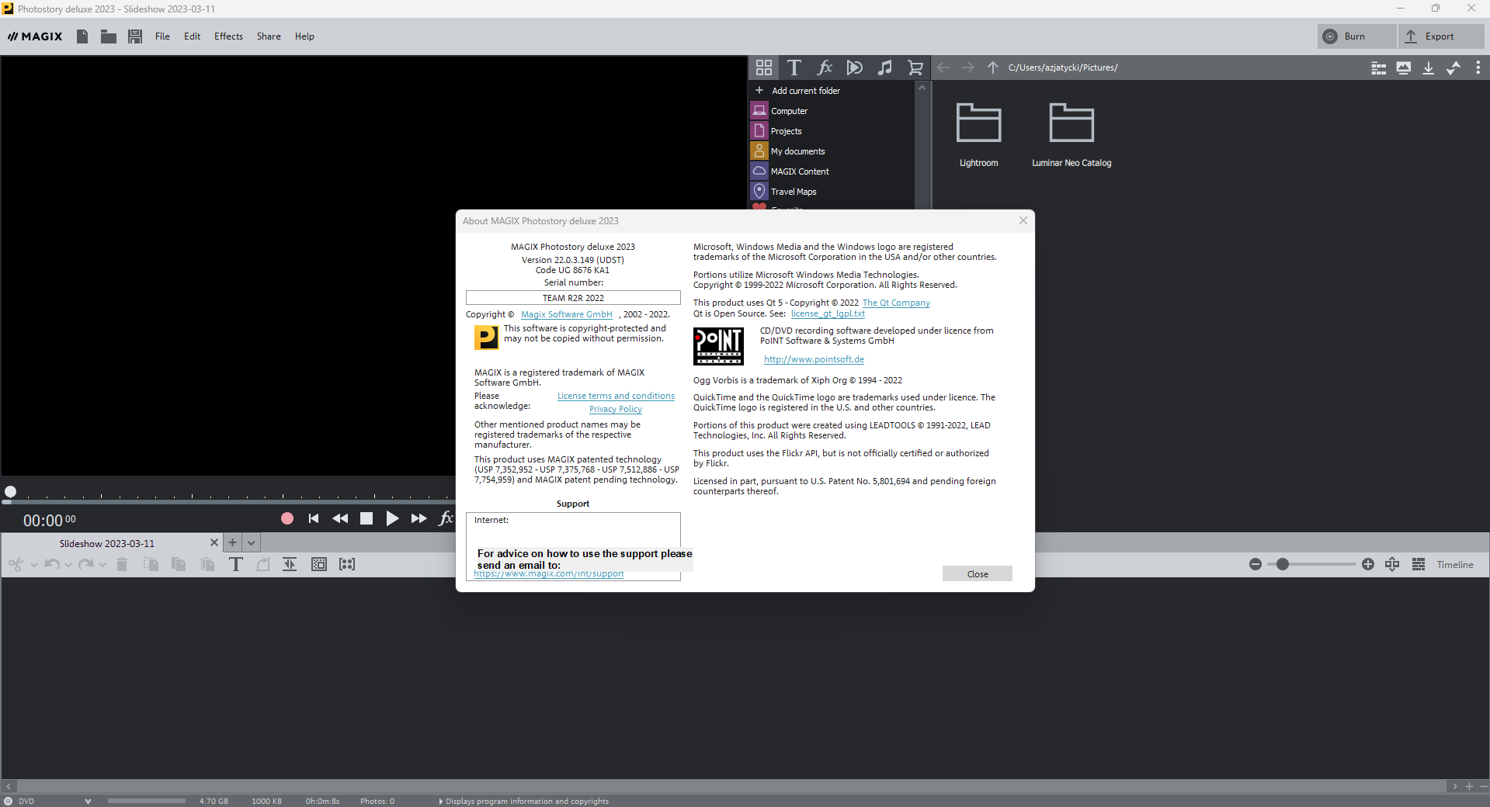
Task: Click the purple Projects icon in sidebar
Action: point(759,131)
